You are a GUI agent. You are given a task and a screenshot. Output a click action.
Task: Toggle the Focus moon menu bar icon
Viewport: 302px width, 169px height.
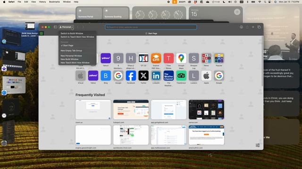tap(224, 2)
